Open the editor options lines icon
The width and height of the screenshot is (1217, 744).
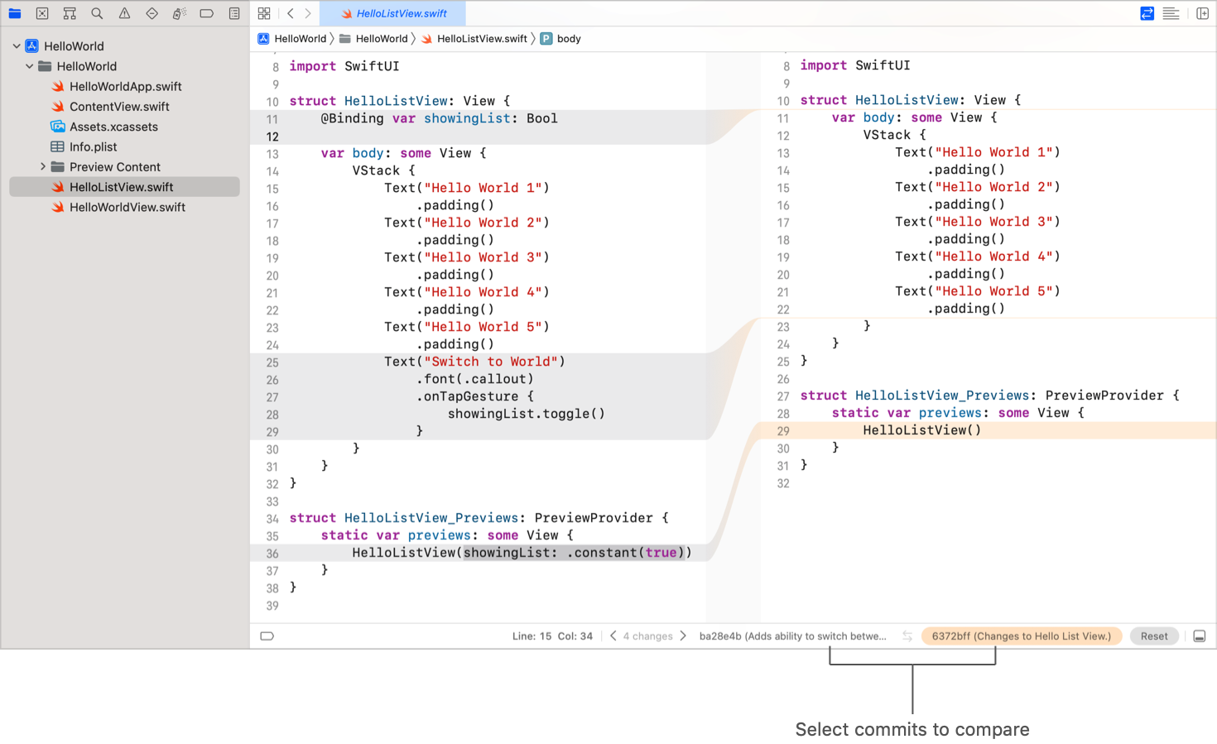pos(1171,13)
